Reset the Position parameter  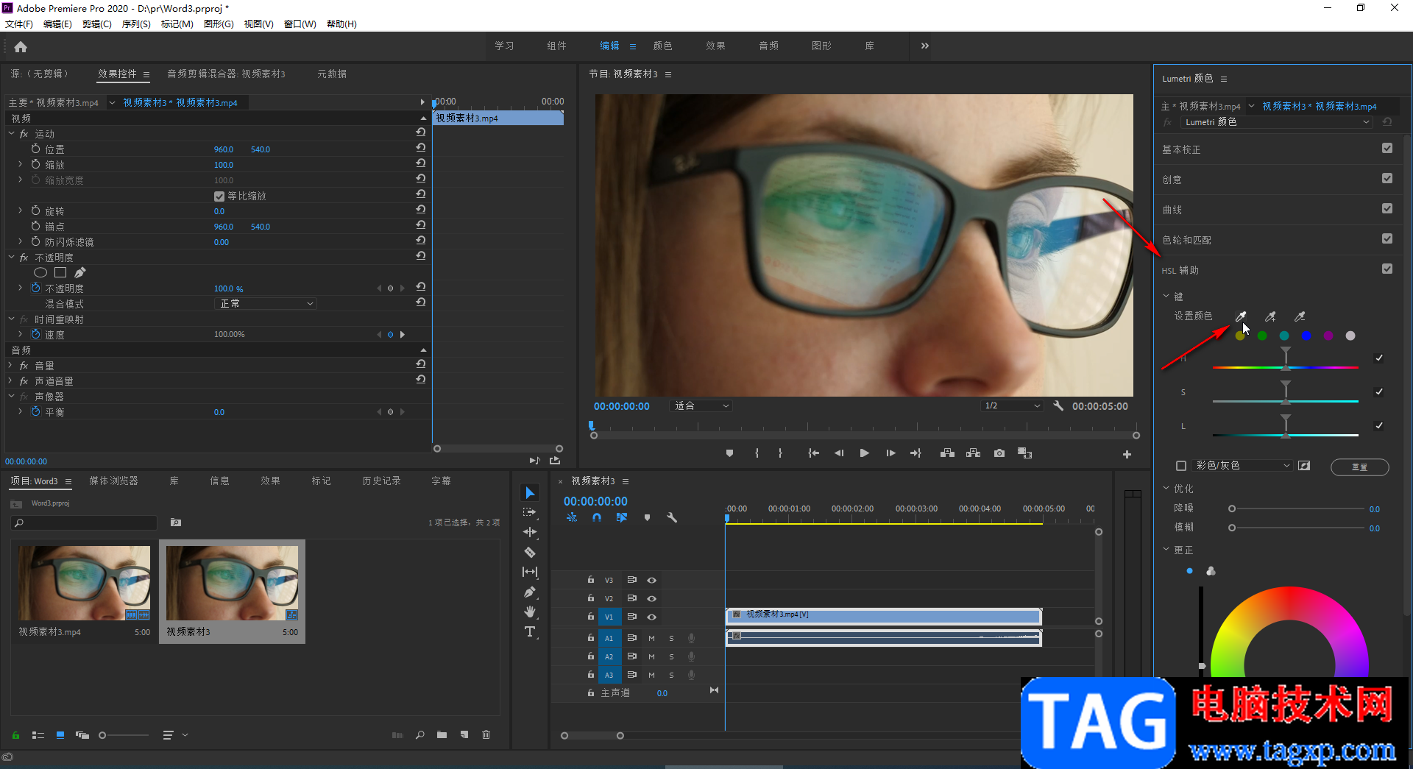pyautogui.click(x=420, y=148)
